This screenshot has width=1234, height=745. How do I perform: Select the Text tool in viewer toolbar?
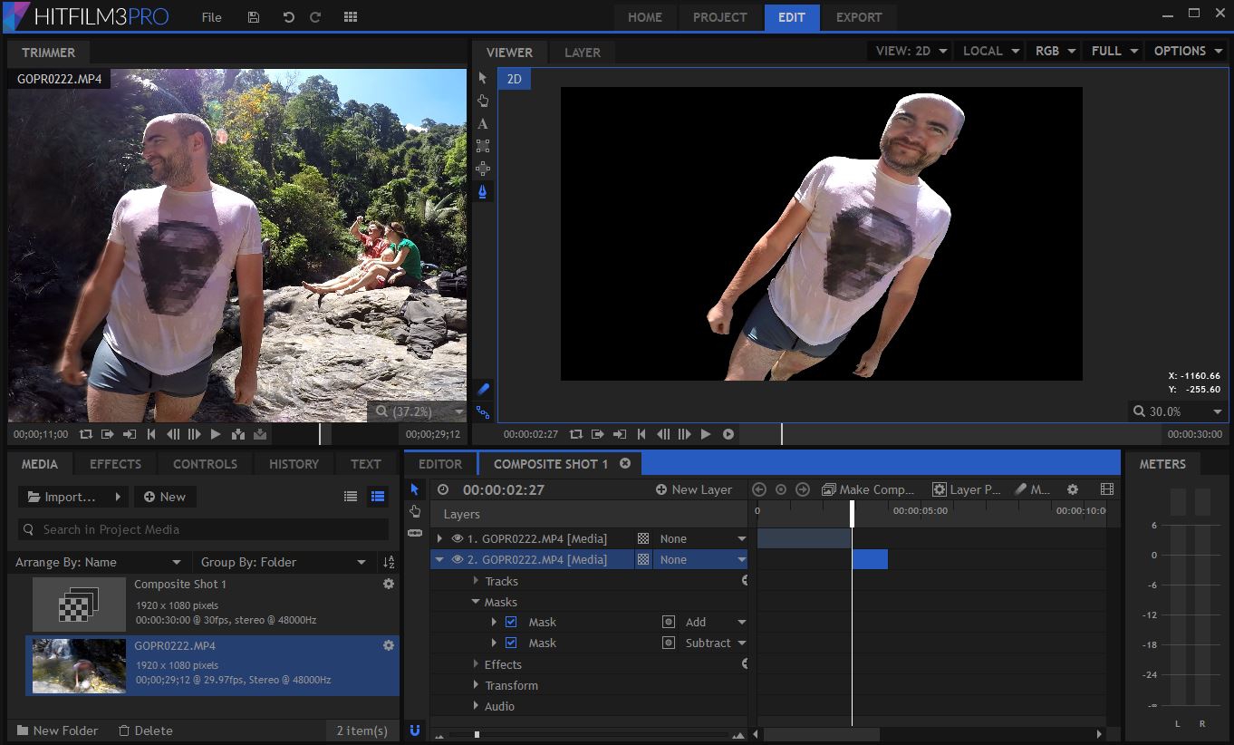point(483,123)
